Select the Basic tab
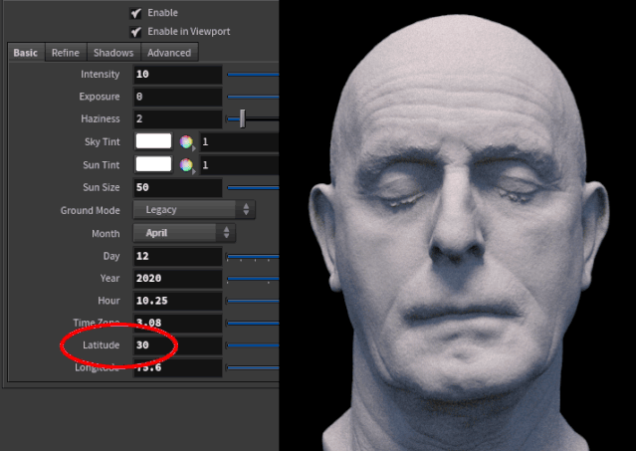636x451 pixels. (x=26, y=53)
